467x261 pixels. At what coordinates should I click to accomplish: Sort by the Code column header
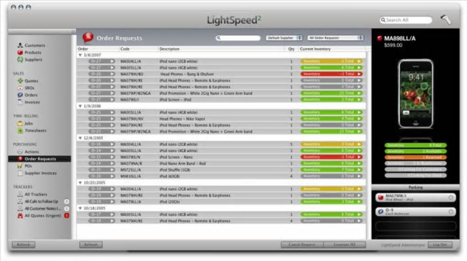[x=138, y=49]
